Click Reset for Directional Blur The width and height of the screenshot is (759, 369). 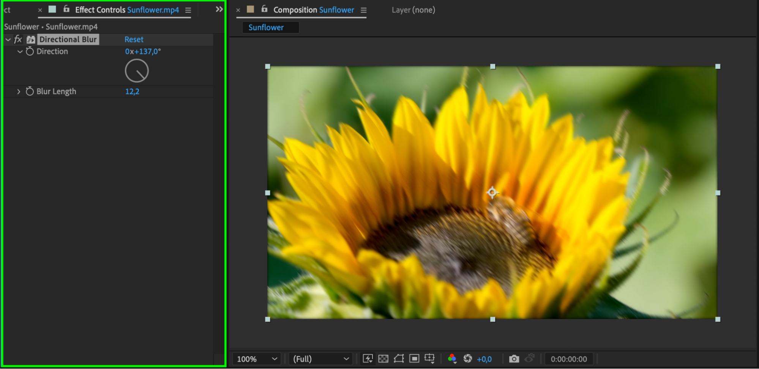pos(134,39)
